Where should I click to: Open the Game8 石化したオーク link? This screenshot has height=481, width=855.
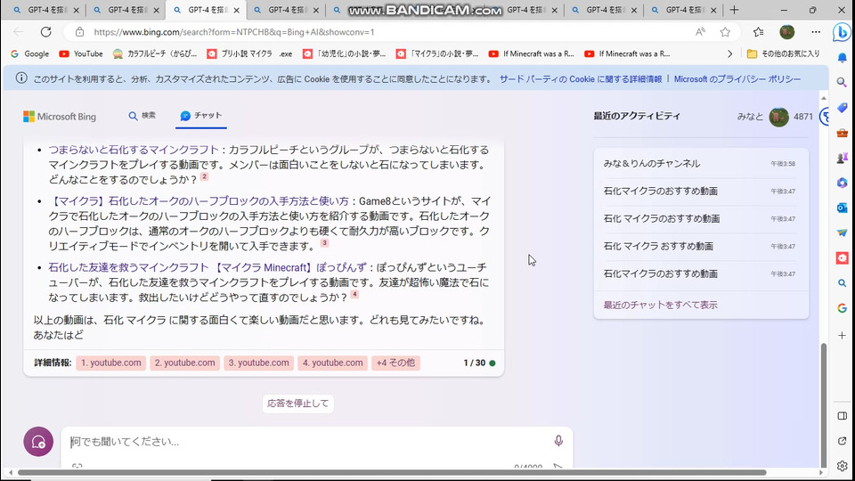tap(199, 200)
